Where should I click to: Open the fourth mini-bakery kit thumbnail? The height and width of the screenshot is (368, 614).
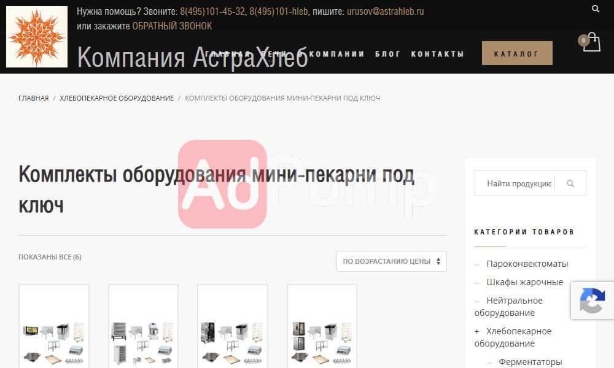pos(322,326)
